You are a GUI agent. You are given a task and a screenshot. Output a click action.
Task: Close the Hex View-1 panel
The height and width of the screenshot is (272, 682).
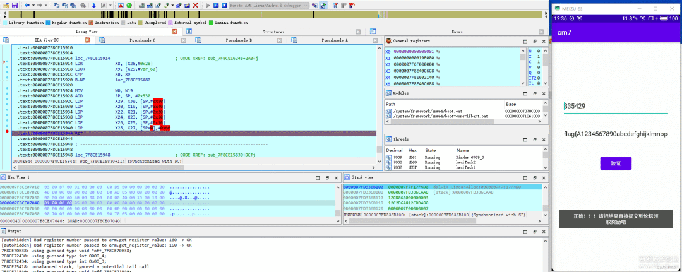[x=336, y=178]
